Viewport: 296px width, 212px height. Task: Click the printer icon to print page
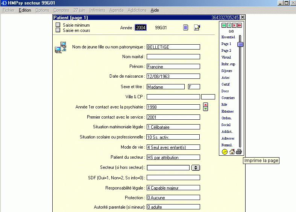[238, 152]
